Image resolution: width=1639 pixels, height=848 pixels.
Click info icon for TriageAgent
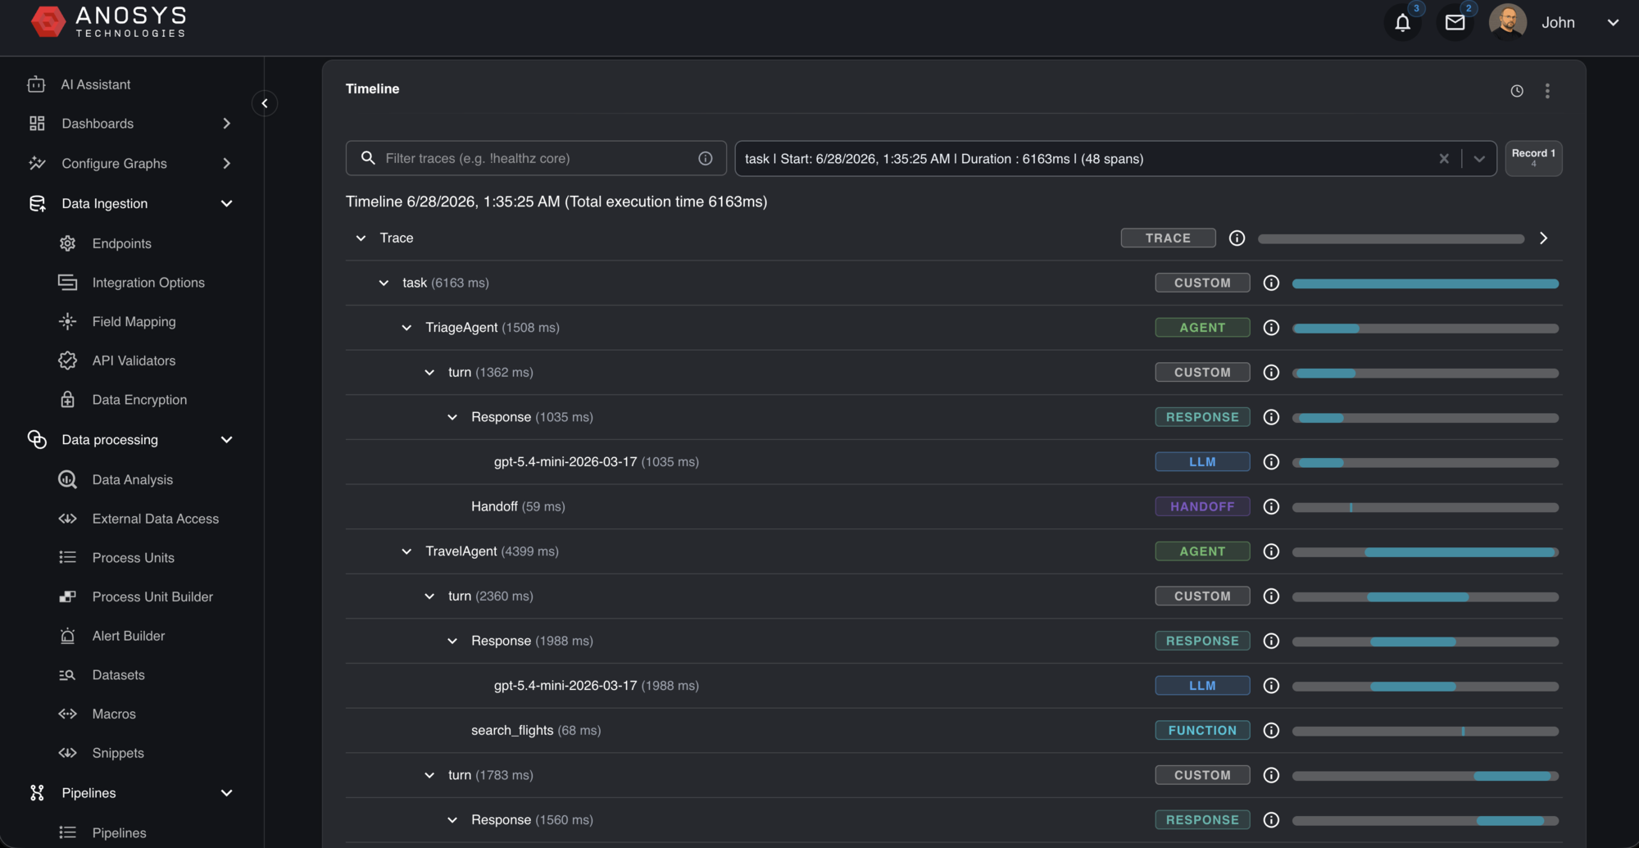pos(1271,328)
